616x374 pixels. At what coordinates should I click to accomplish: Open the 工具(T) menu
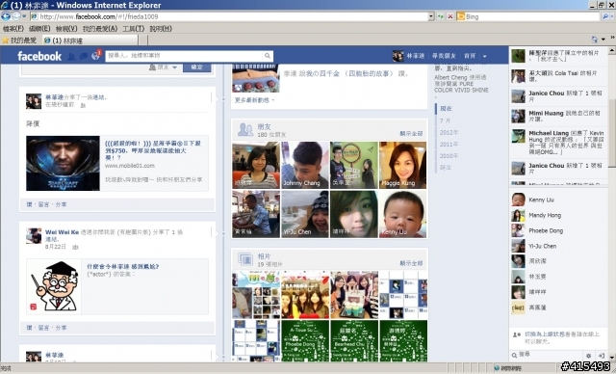[134, 29]
